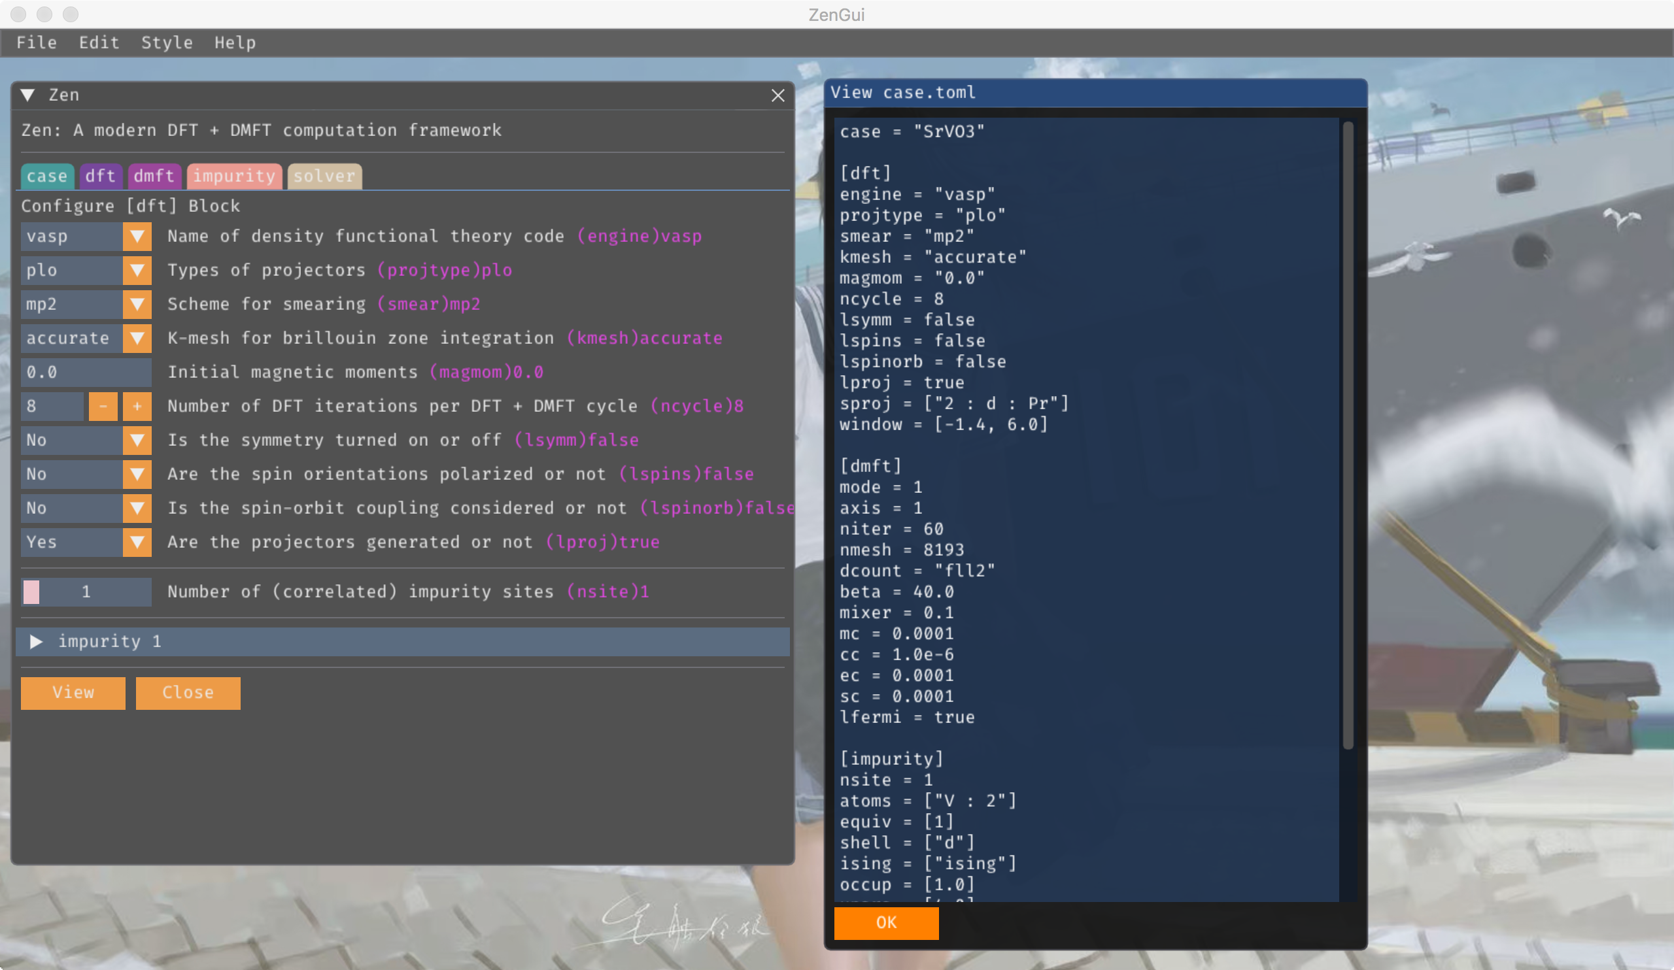Adjust the nsite slider handle
Image resolution: width=1674 pixels, height=970 pixels.
[x=31, y=592]
